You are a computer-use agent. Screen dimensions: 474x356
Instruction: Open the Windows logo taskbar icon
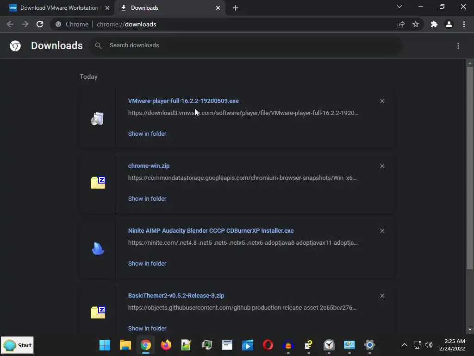tap(105, 345)
